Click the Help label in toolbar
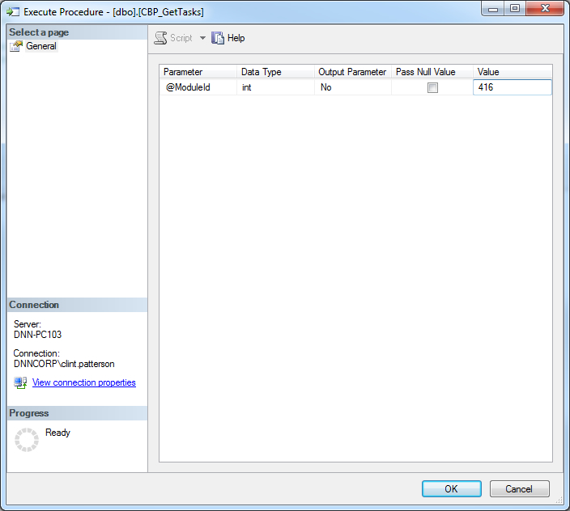The image size is (570, 511). click(x=236, y=38)
